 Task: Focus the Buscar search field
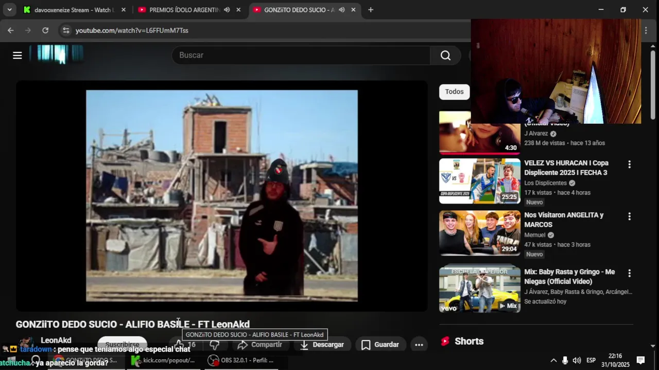301,55
